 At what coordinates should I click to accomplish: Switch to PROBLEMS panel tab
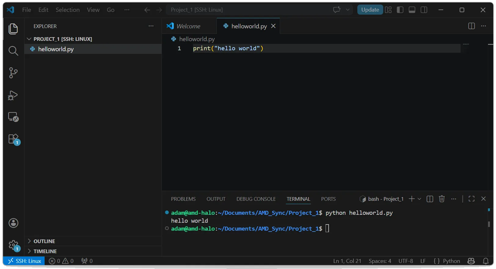click(x=183, y=199)
